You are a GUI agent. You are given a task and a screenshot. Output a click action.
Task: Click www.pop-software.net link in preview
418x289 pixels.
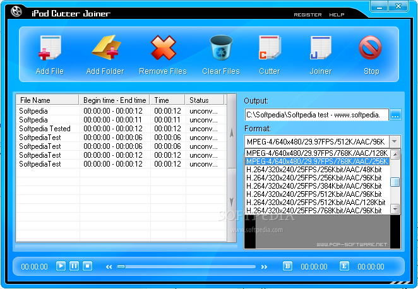tap(352, 244)
